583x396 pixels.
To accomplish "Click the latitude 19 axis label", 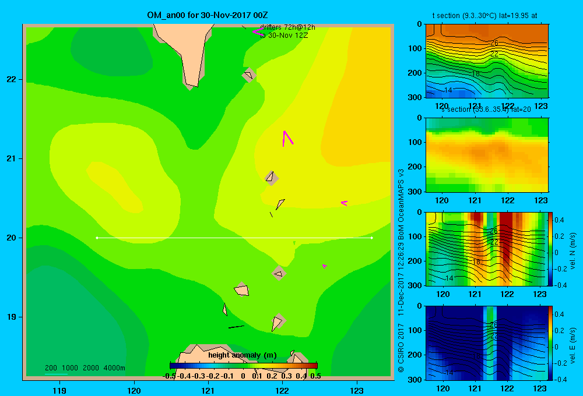I will [x=12, y=317].
